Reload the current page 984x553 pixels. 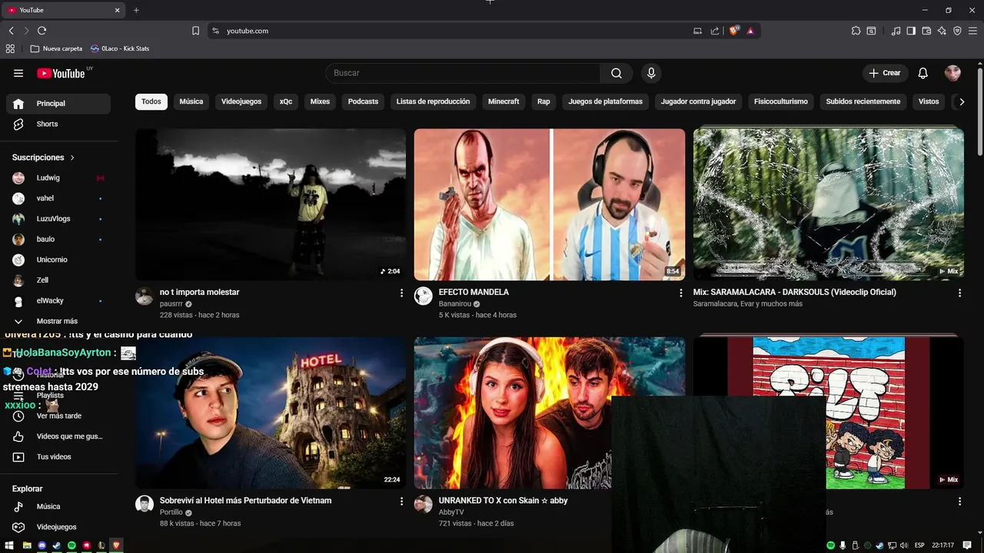point(42,31)
